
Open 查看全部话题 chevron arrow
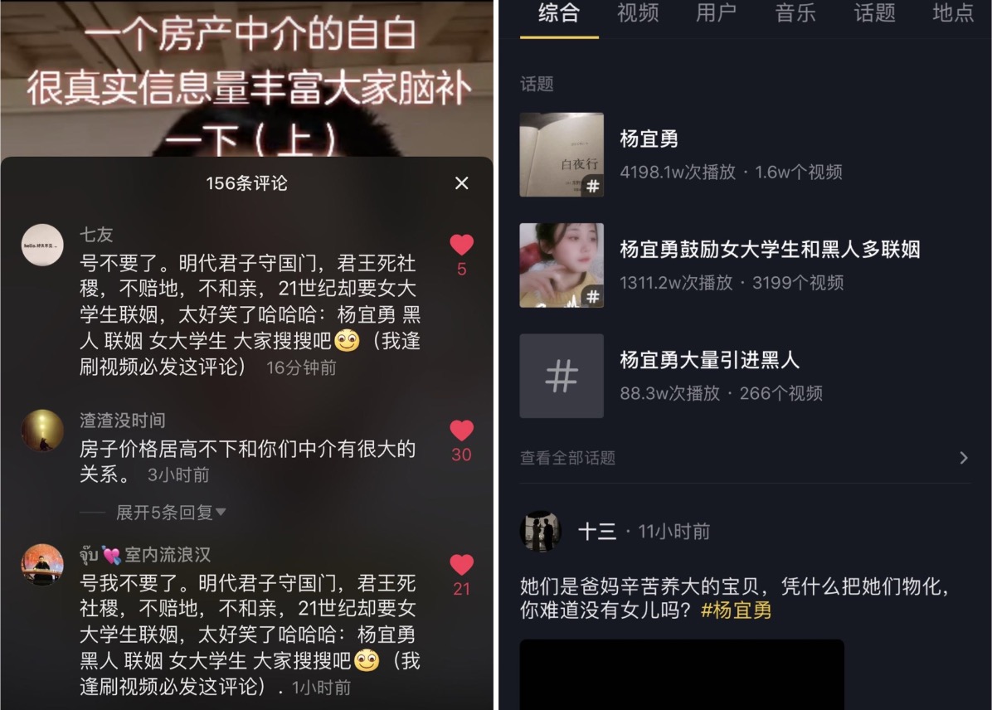[x=964, y=458]
